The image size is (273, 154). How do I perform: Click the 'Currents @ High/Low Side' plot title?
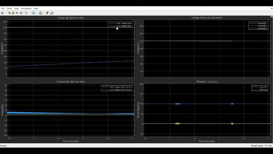pos(70,82)
